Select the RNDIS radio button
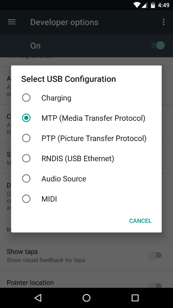Image resolution: width=173 pixels, height=308 pixels. pos(26,158)
